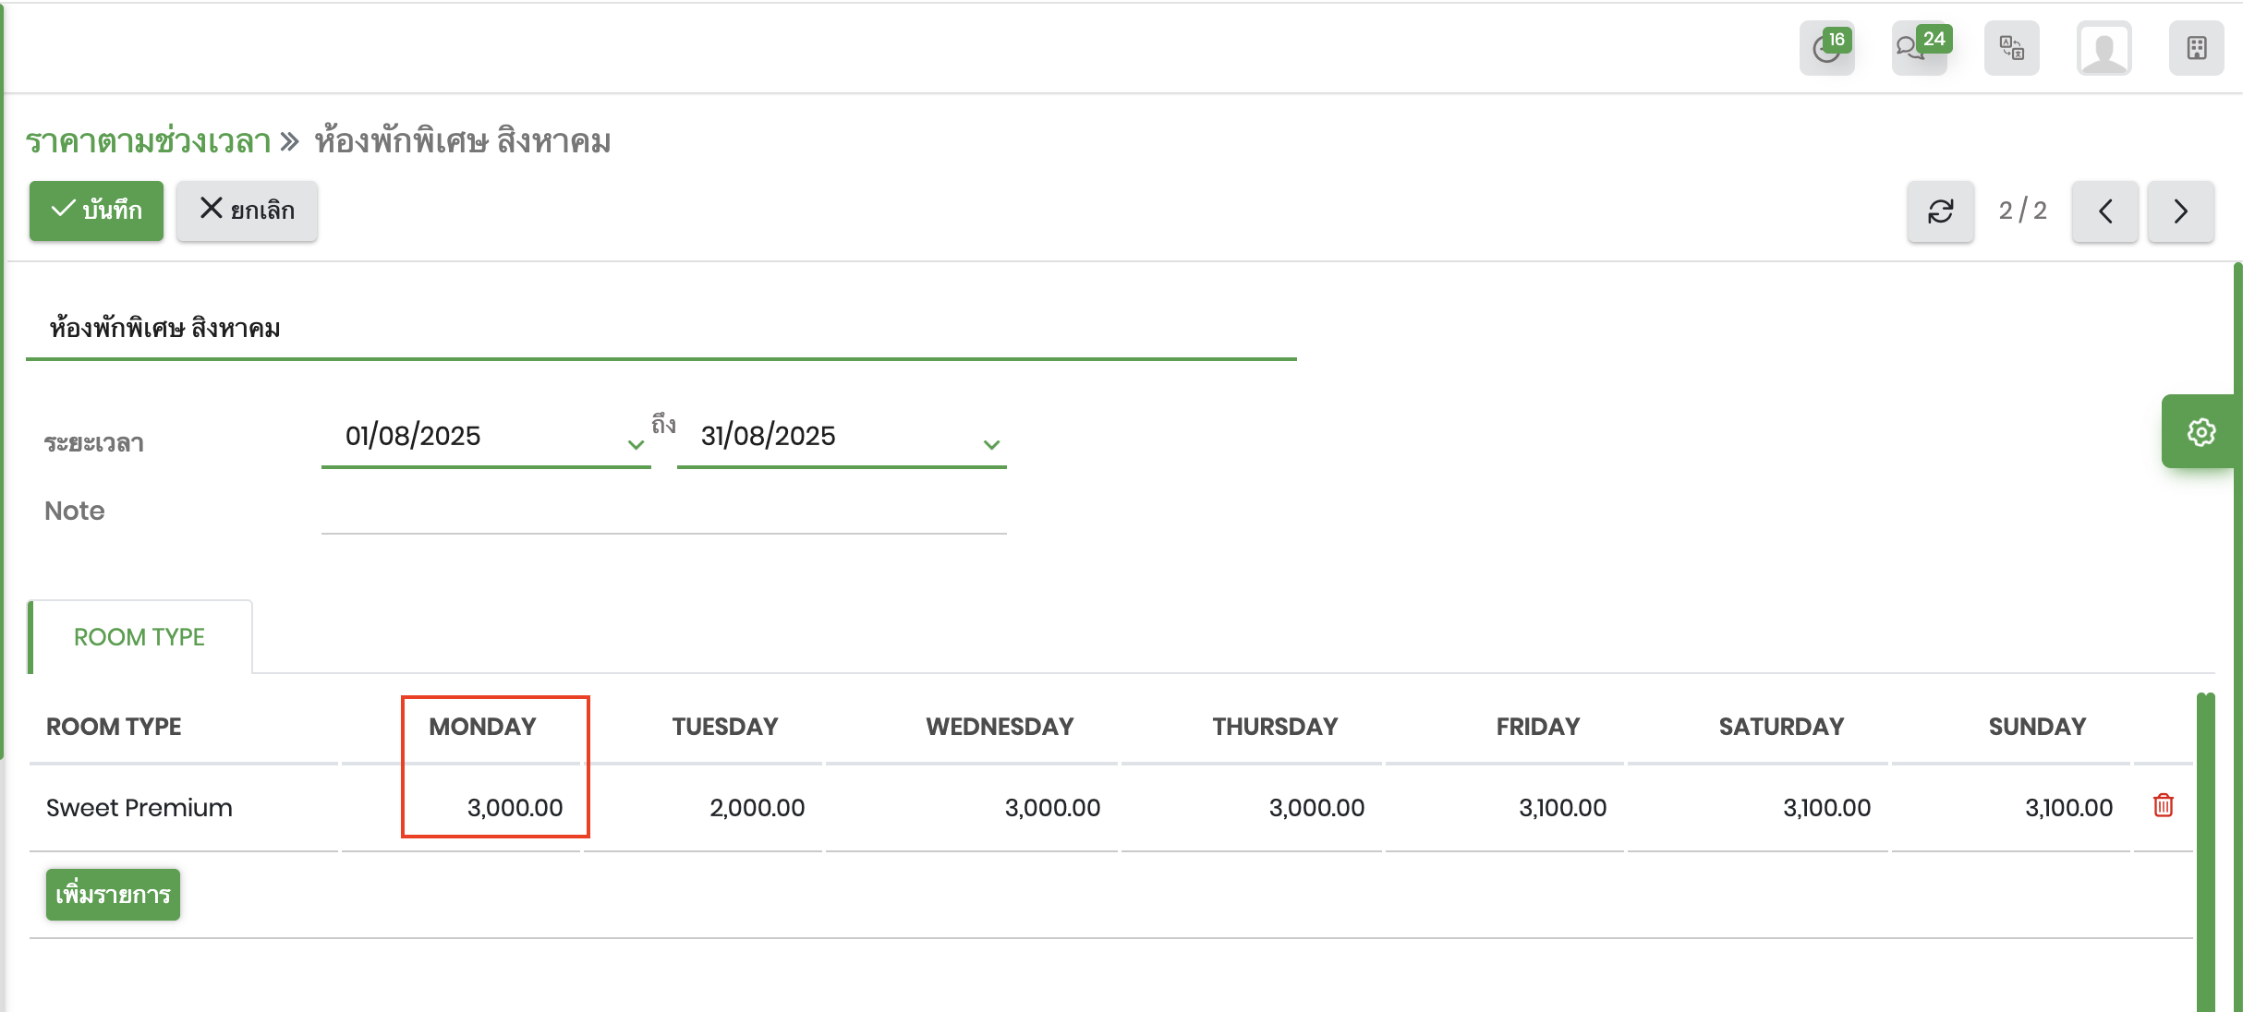Click the language translate icon

pos(2011,48)
